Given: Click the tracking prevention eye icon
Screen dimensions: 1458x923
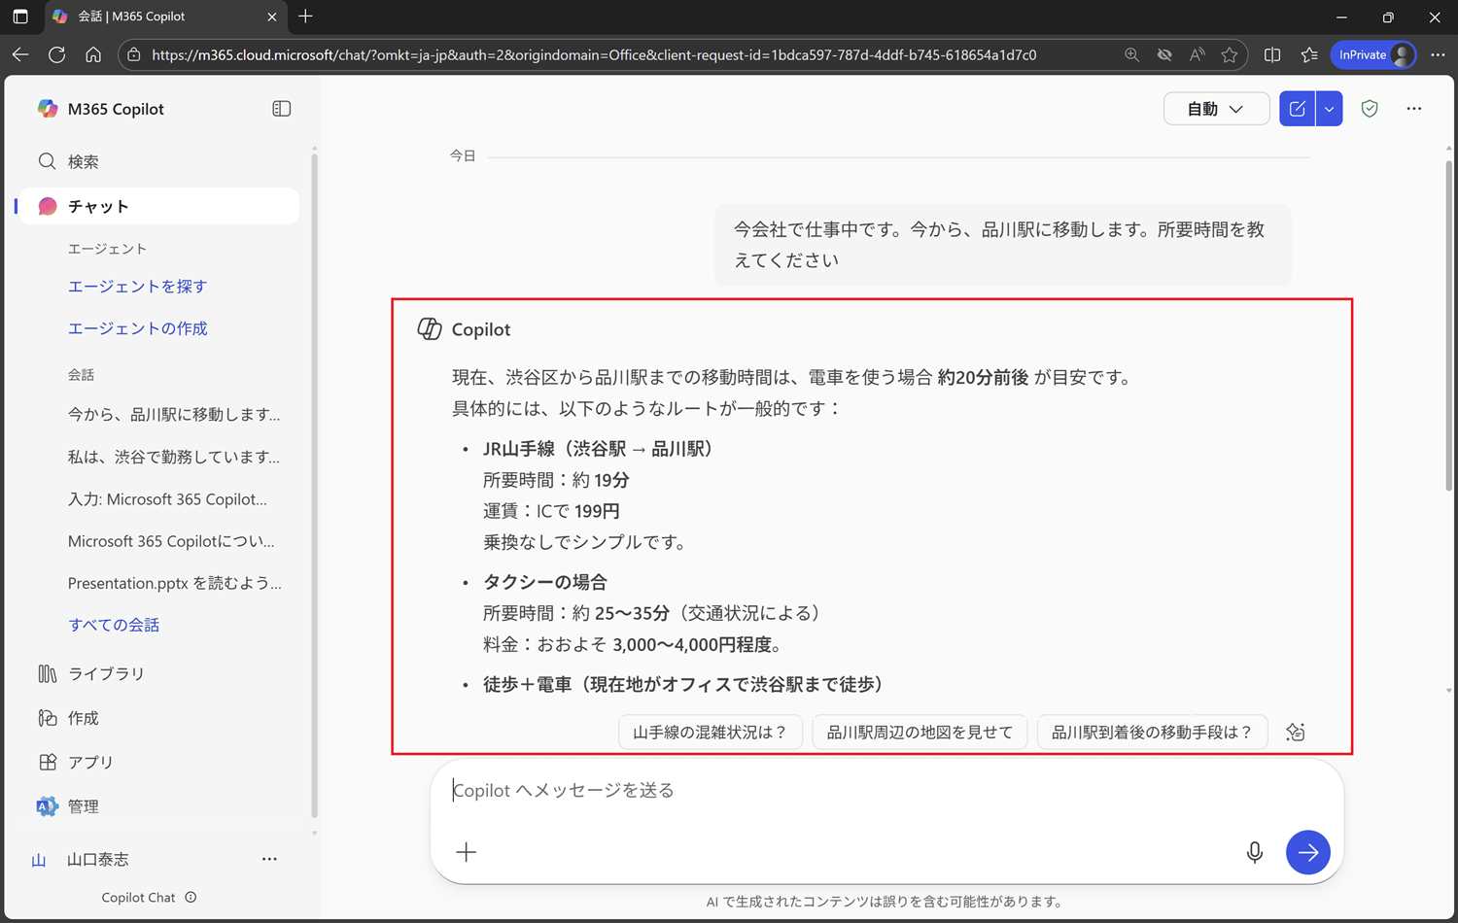Looking at the screenshot, I should coord(1164,54).
